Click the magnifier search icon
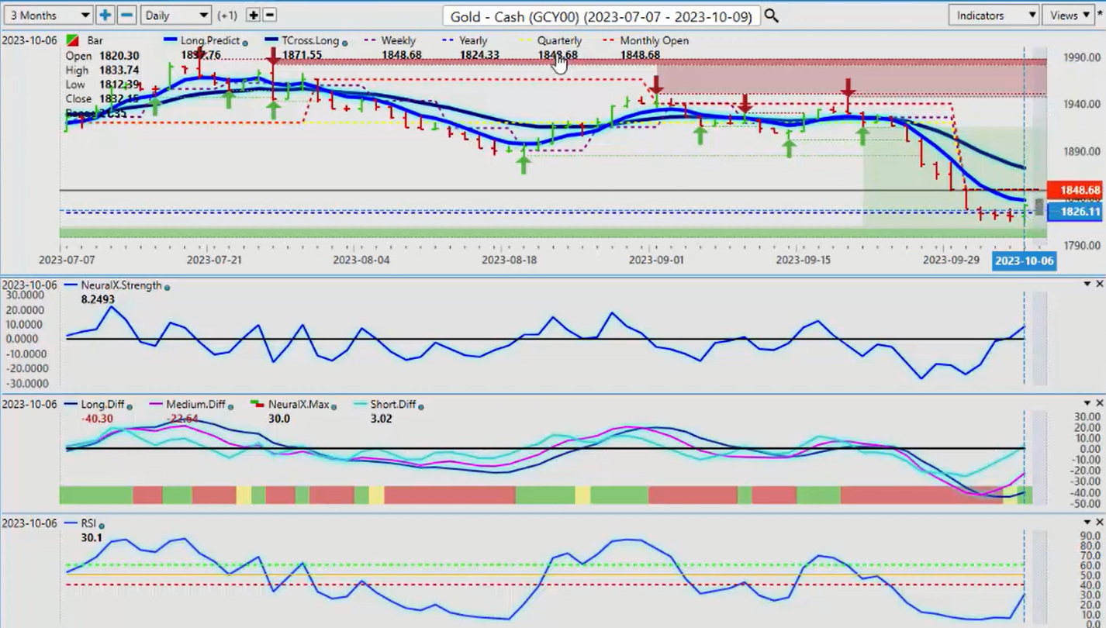 771,15
